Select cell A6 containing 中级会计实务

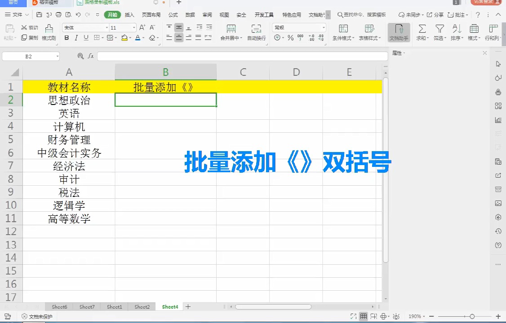pyautogui.click(x=69, y=153)
